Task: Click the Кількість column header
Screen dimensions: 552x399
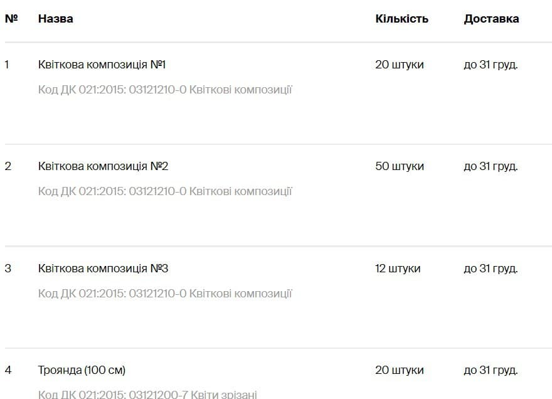Action: pyautogui.click(x=401, y=19)
